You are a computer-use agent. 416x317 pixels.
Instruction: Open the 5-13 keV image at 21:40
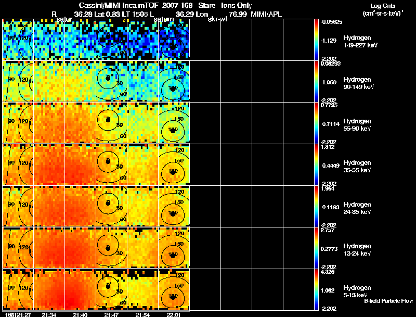[x=80, y=289]
